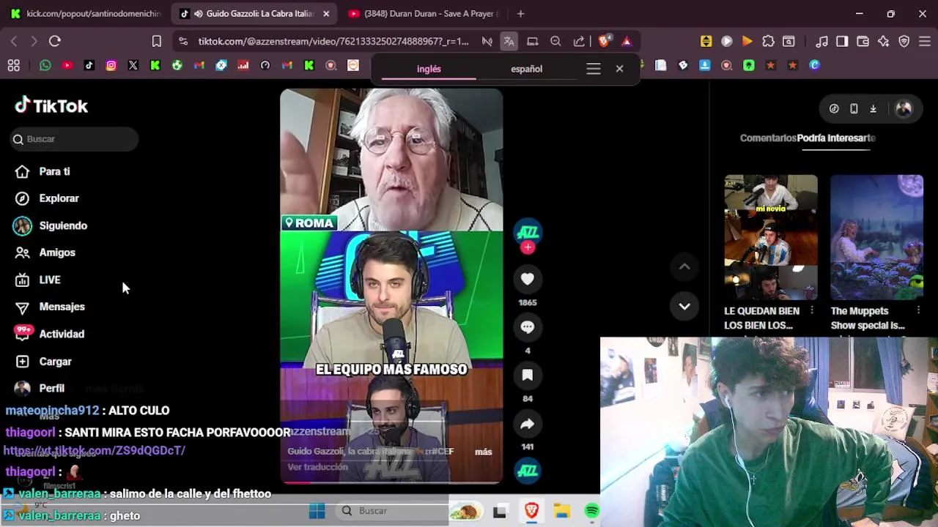
Task: Open the Instagram bookmark in the bookmarks bar
Action: point(111,65)
